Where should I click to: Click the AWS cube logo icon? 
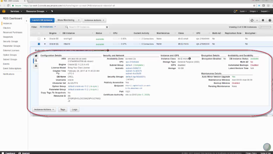[4, 12]
